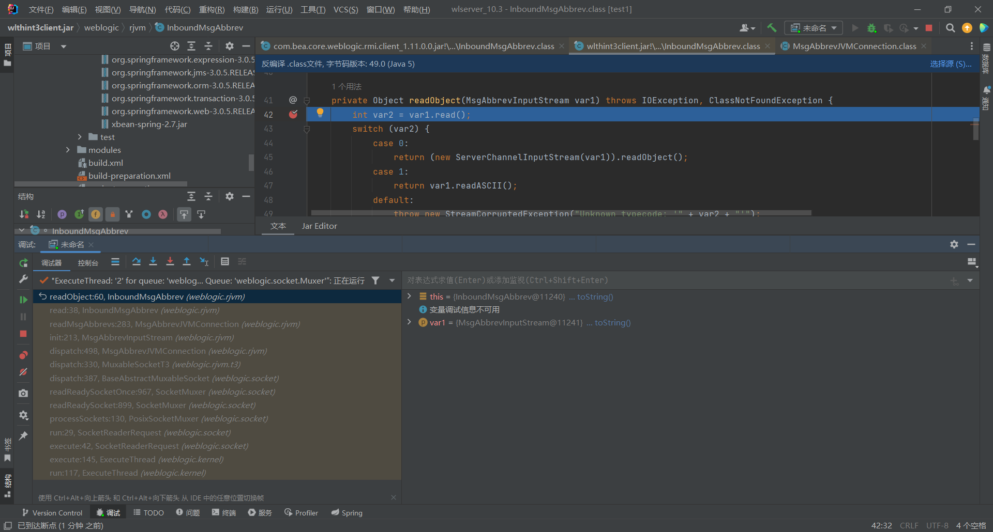Click the Step Out arrow icon

point(187,262)
